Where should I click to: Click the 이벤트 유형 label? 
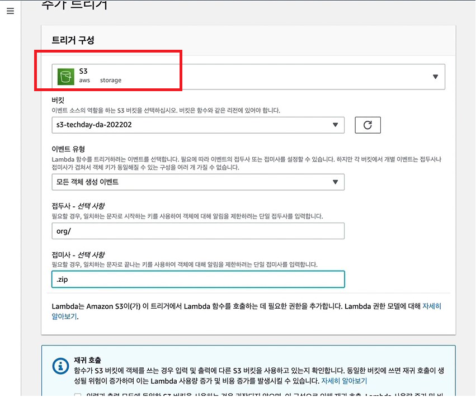(x=68, y=149)
